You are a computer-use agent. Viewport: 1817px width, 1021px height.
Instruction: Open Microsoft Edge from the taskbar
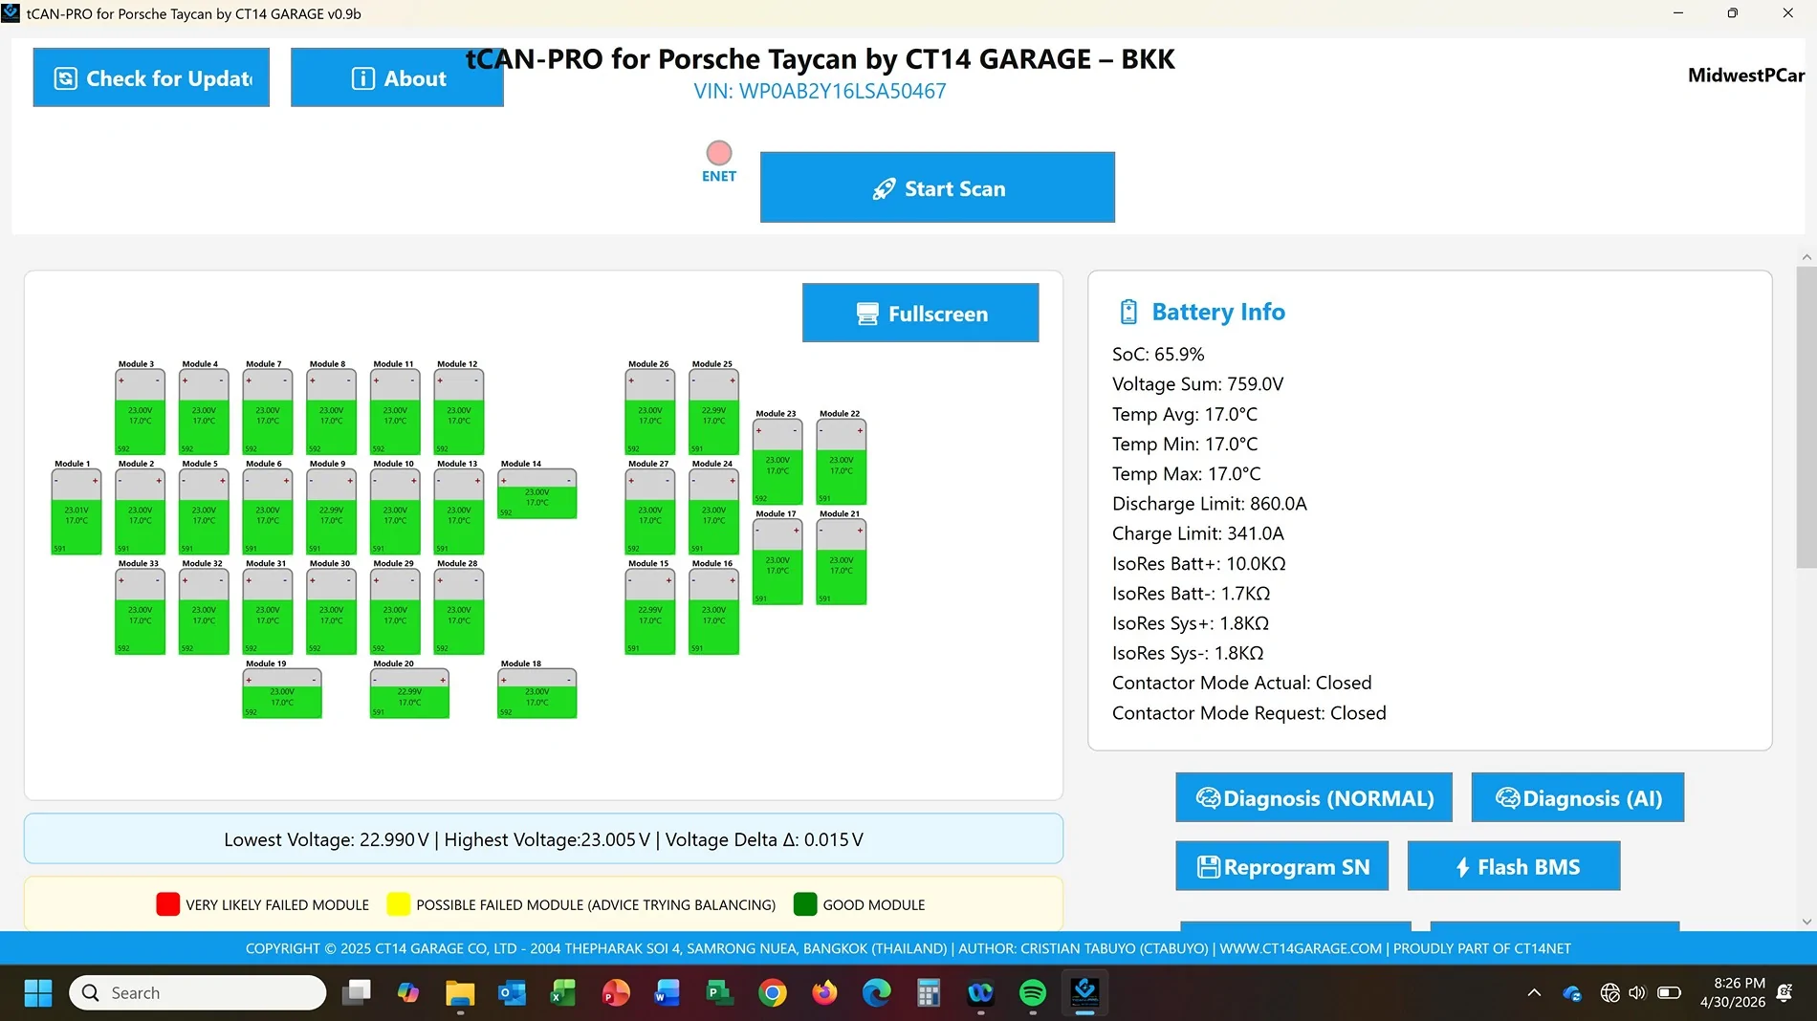[876, 993]
